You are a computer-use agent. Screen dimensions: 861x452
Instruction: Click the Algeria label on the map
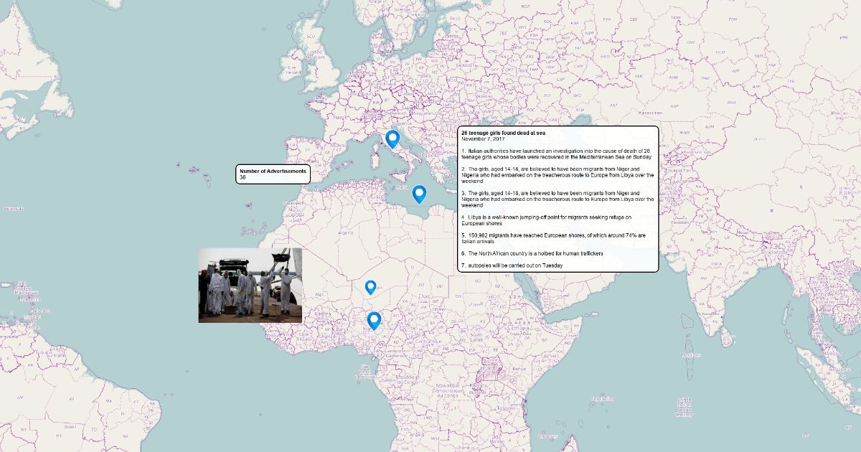347,232
